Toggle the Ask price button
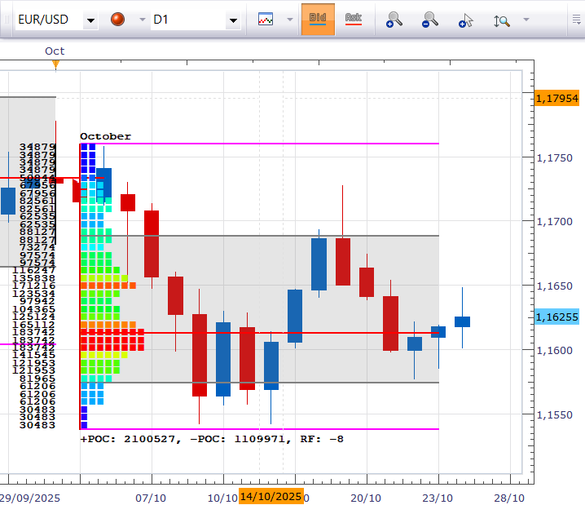Viewport: 585px width, 505px height. click(x=354, y=20)
